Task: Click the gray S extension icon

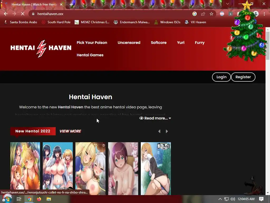Action: coord(230,14)
